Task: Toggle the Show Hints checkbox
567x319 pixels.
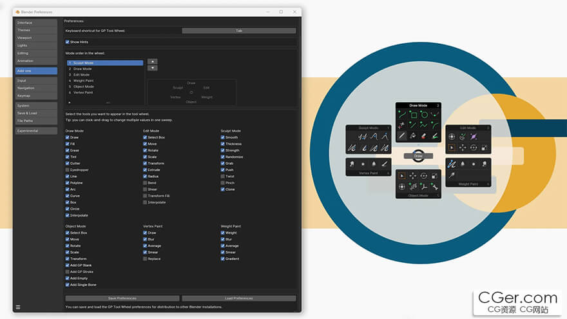Action: (x=67, y=42)
